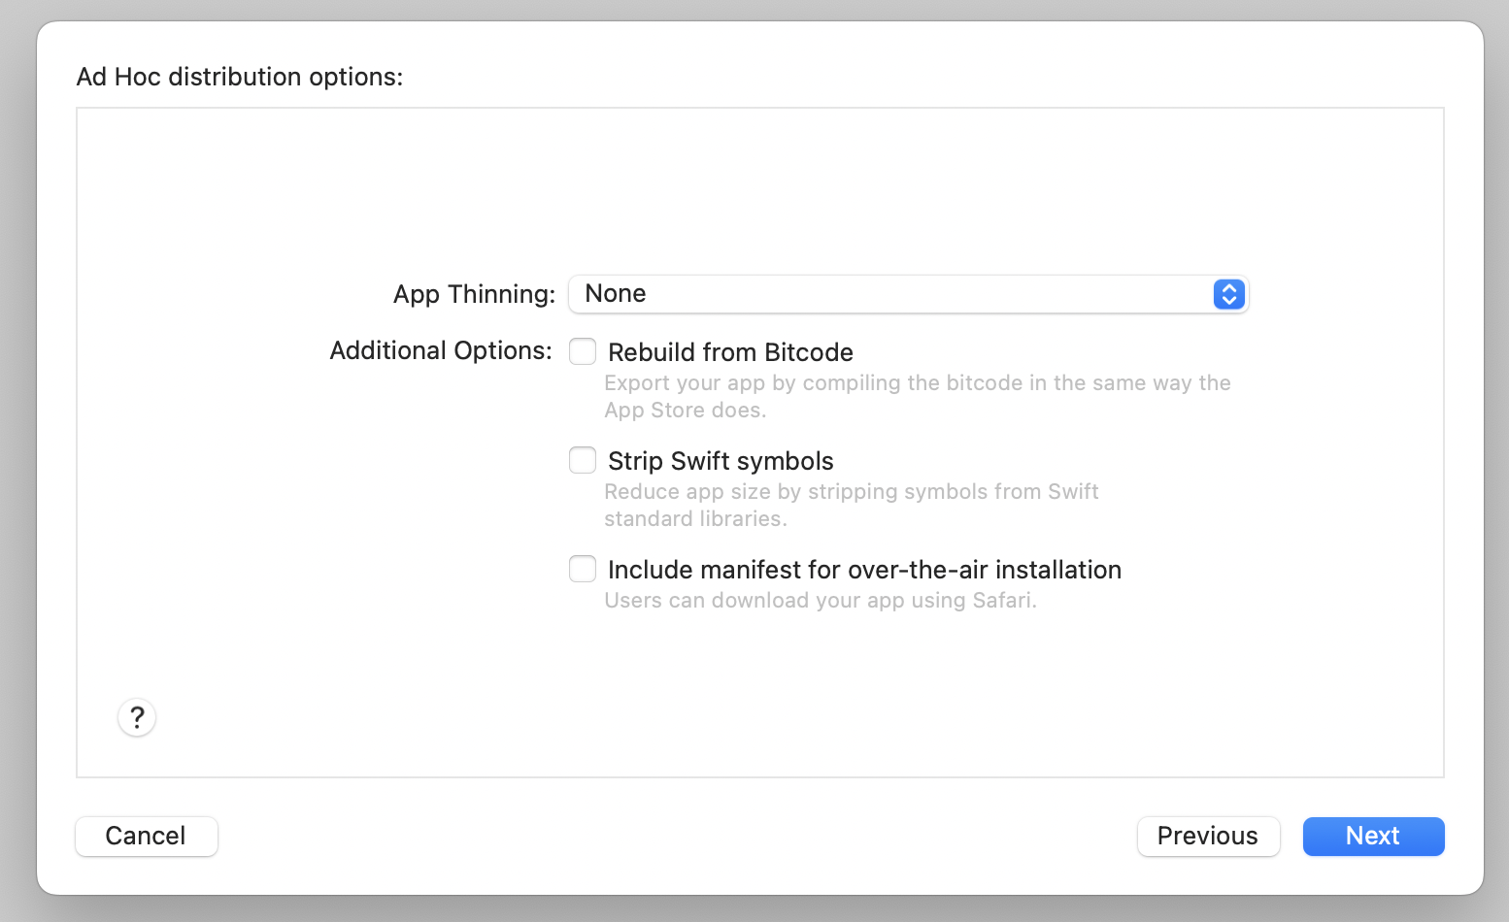Continue with the blue Next button
1509x922 pixels.
pos(1373,836)
